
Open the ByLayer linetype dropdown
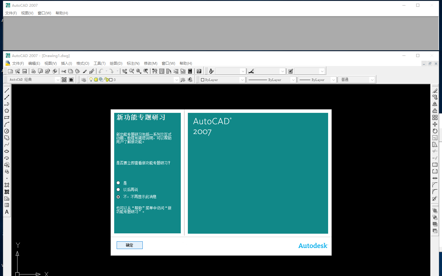[x=293, y=80]
